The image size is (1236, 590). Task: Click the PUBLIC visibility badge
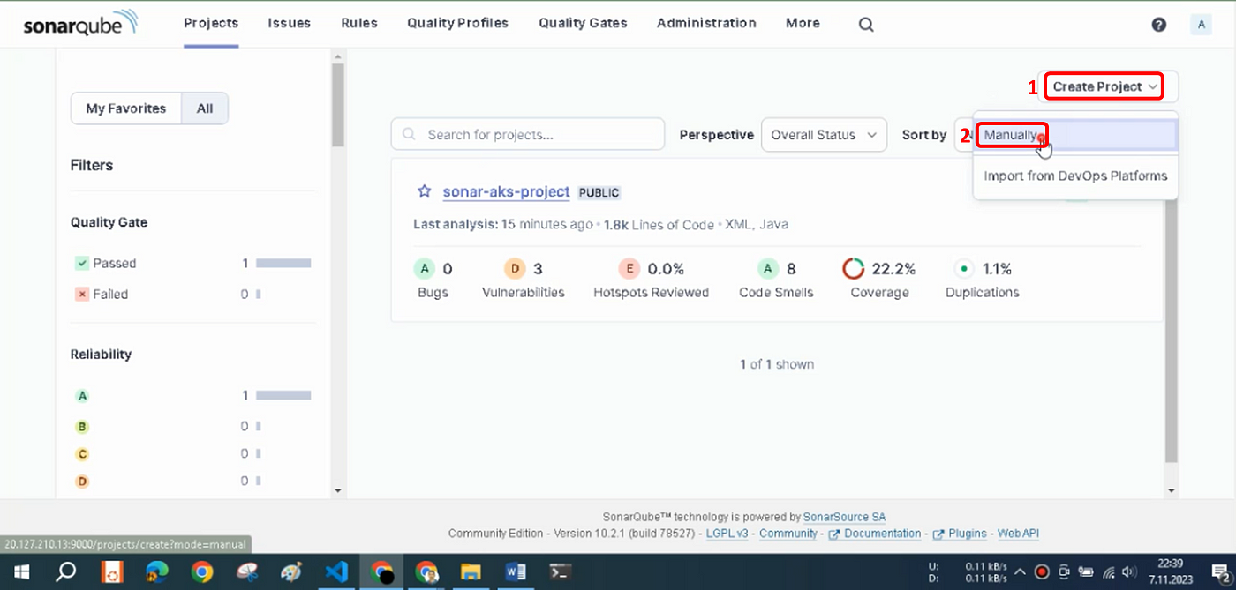click(x=599, y=192)
